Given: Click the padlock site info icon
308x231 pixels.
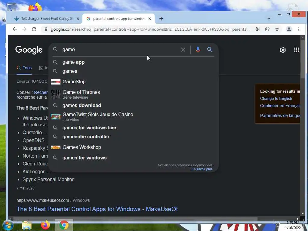Looking at the screenshot, I should point(46,29).
